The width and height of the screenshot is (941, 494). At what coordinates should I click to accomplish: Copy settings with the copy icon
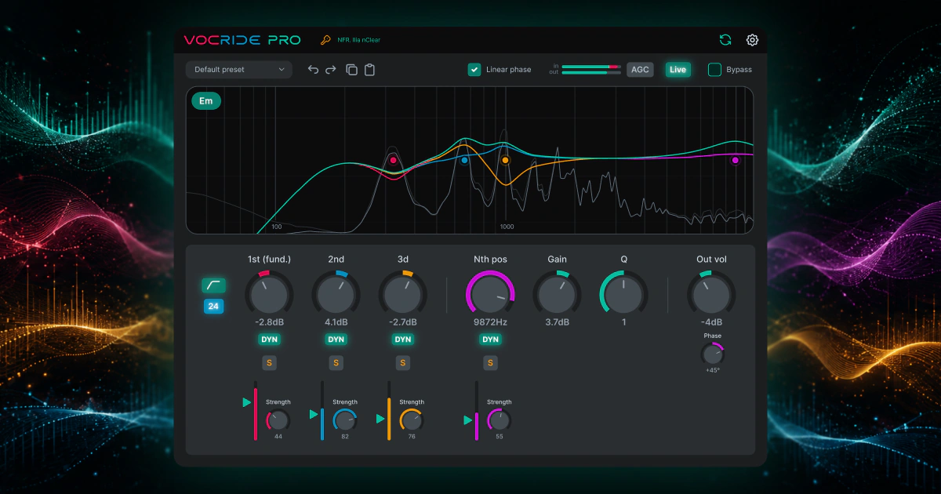point(351,70)
